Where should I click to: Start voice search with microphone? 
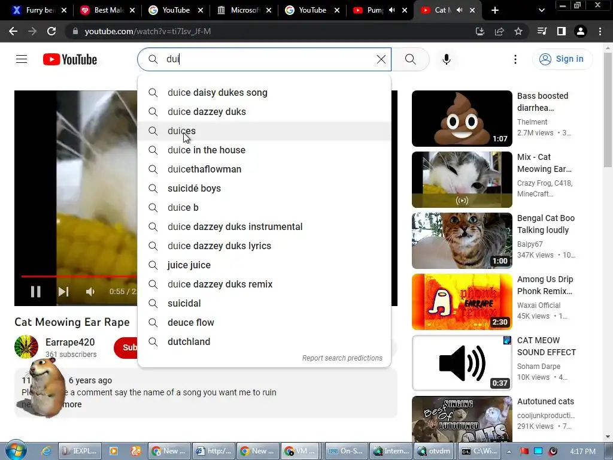tap(447, 59)
